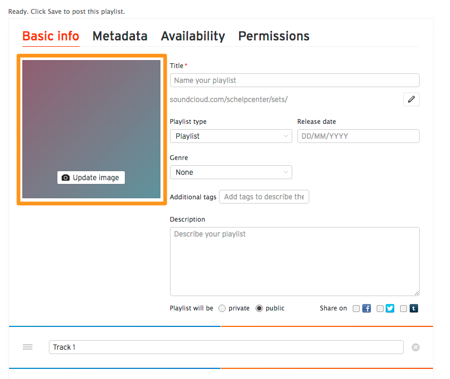
Task: Set playlist to private
Action: click(x=222, y=308)
